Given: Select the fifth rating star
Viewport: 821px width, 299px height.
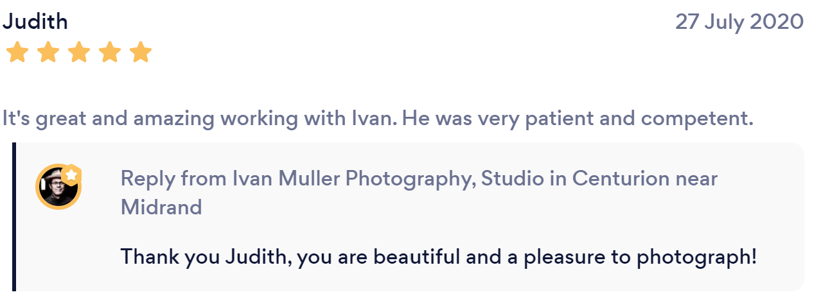Looking at the screenshot, I should (140, 53).
